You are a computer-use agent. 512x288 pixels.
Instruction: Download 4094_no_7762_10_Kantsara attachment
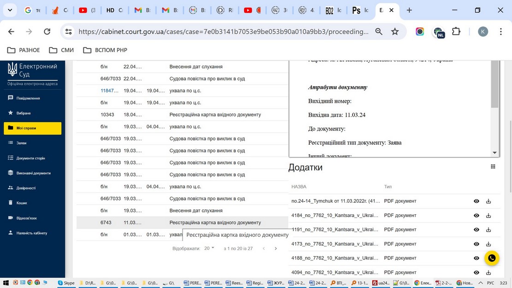[488, 272]
